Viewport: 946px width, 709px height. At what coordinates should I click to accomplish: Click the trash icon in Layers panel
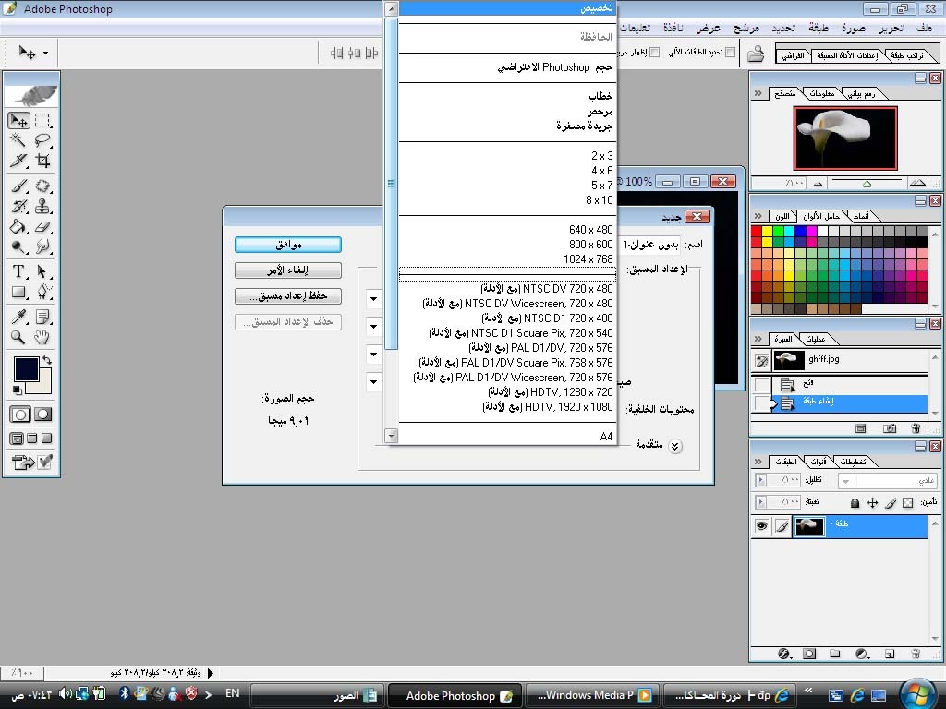[916, 654]
